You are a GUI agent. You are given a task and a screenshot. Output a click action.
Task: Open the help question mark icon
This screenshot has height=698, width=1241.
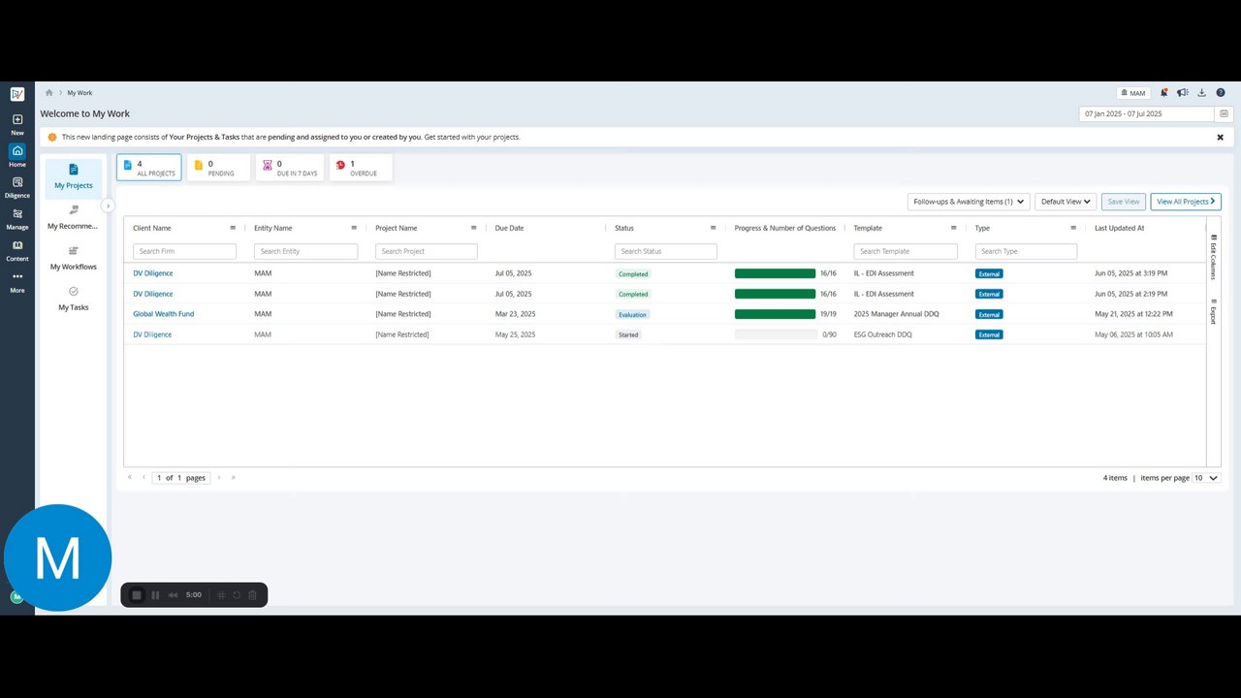click(1221, 93)
